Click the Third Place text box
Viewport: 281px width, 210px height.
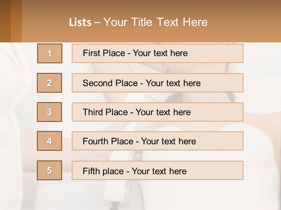coord(157,112)
